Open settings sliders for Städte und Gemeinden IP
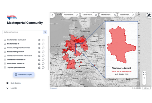This screenshot has height=103, width=152. click(x=39, y=60)
